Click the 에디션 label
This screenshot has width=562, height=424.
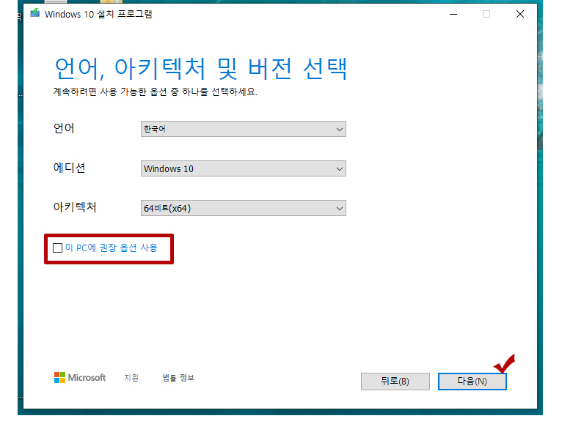click(x=69, y=168)
